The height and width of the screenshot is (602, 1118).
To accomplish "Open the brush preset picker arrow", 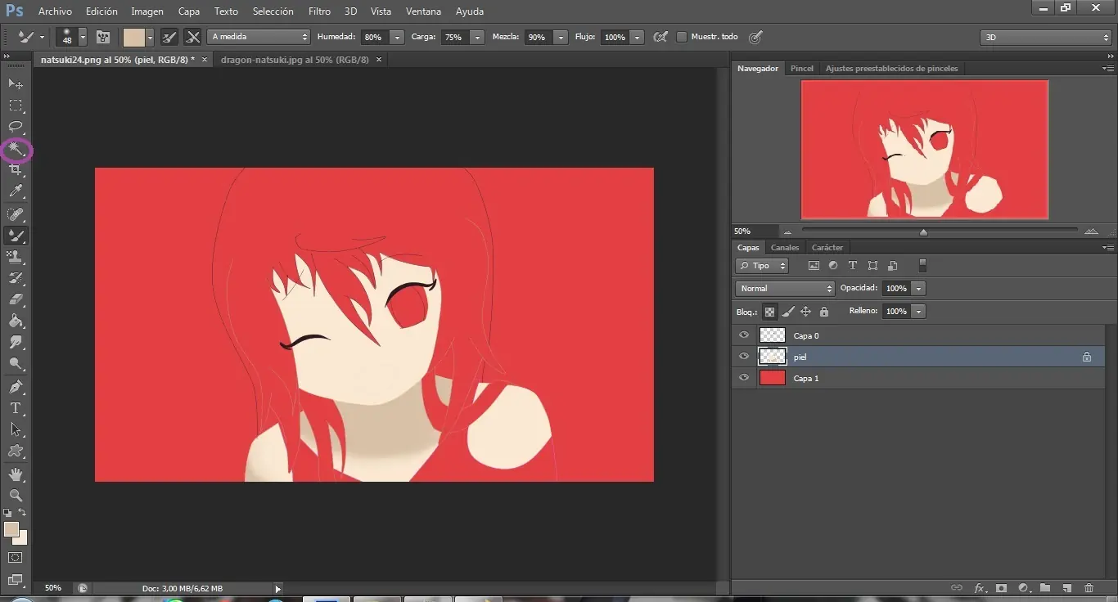I will (x=83, y=38).
